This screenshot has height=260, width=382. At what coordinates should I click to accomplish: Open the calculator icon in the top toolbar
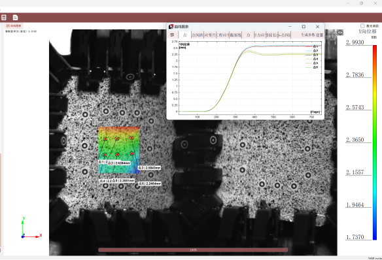pos(4,18)
